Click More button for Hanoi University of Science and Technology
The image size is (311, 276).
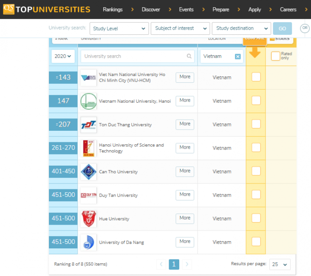(x=185, y=147)
